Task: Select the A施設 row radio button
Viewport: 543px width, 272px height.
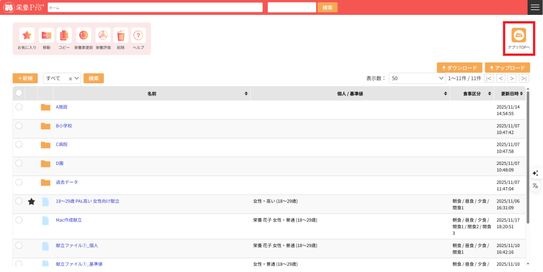Action: click(19, 107)
